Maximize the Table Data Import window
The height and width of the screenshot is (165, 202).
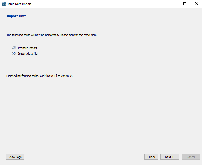185,4
